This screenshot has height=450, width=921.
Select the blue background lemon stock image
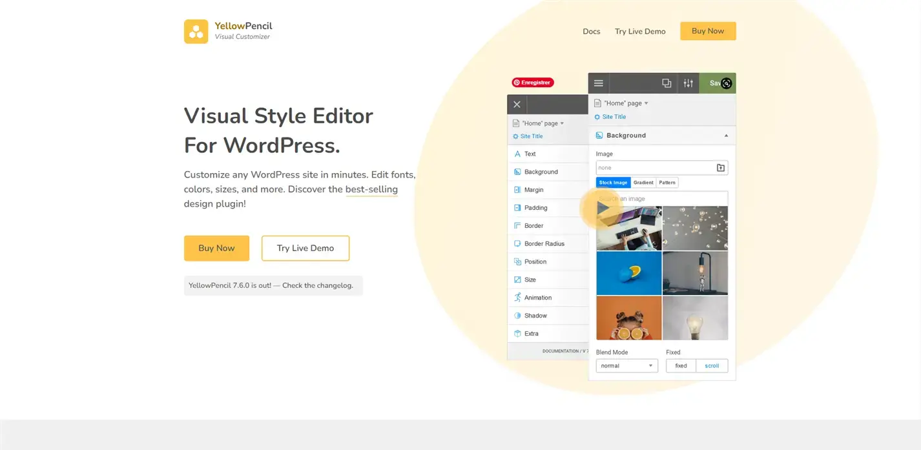pos(629,273)
